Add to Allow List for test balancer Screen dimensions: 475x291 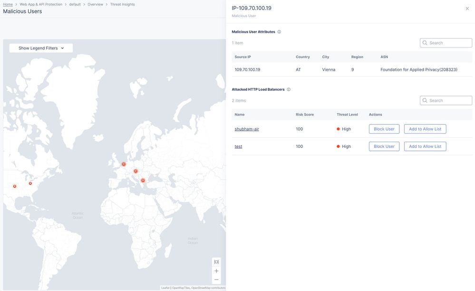(425, 146)
